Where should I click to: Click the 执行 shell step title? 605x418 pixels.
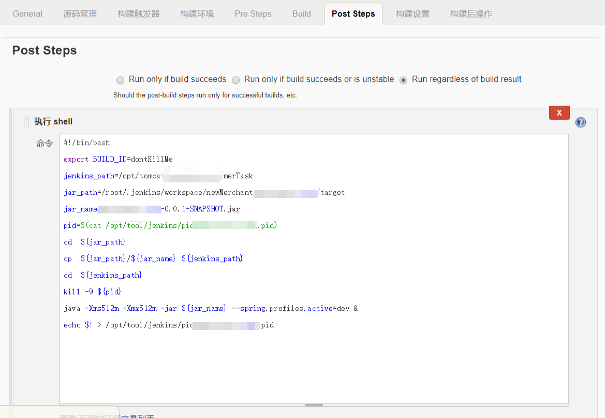(53, 122)
